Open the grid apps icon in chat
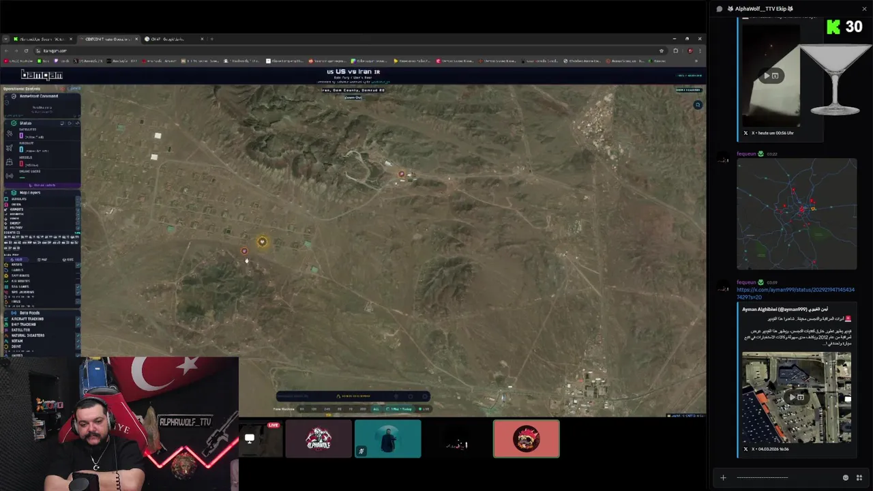The height and width of the screenshot is (491, 873). pyautogui.click(x=859, y=477)
